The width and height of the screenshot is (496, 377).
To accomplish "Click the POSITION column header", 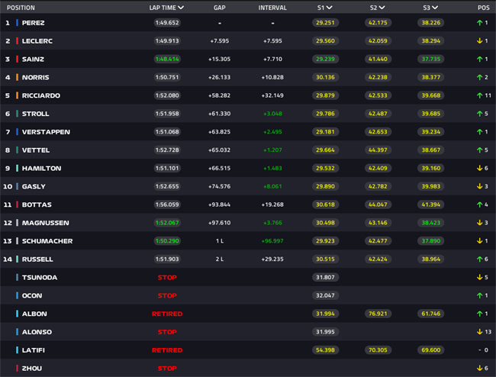I will 21,8.
